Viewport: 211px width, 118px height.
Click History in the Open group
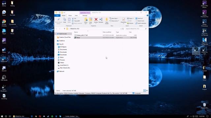pos(130,23)
